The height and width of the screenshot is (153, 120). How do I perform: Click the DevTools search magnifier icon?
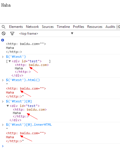click(4, 27)
